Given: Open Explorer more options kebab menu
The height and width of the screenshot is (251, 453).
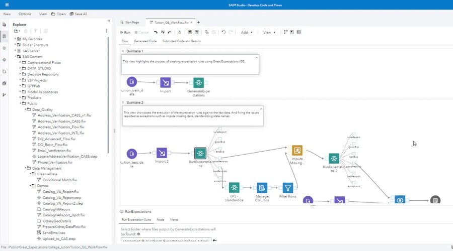Looking at the screenshot, I should click(x=106, y=31).
